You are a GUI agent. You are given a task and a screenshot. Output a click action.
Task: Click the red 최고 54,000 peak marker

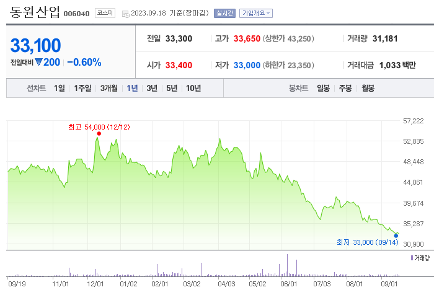tap(99, 134)
